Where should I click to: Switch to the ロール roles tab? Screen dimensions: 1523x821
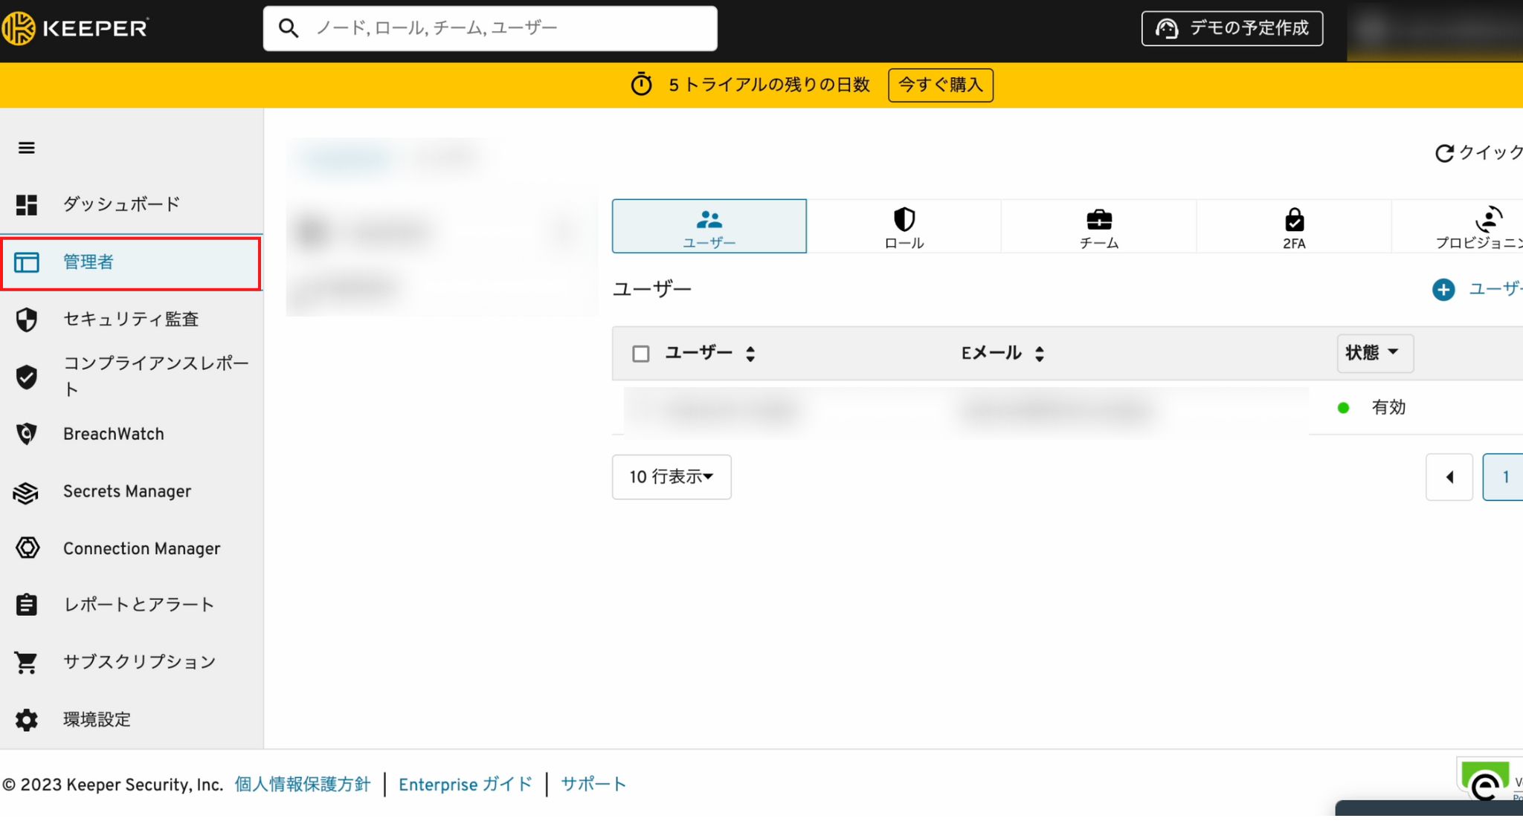coord(904,226)
